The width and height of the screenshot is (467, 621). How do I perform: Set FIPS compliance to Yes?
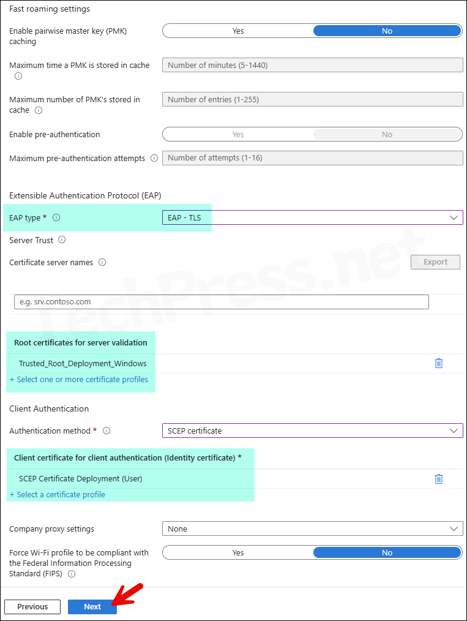point(238,552)
